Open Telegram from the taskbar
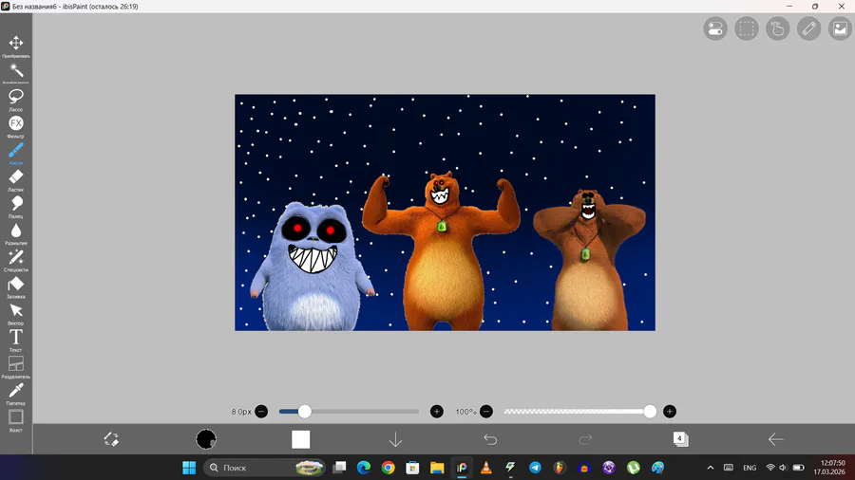 (x=536, y=468)
